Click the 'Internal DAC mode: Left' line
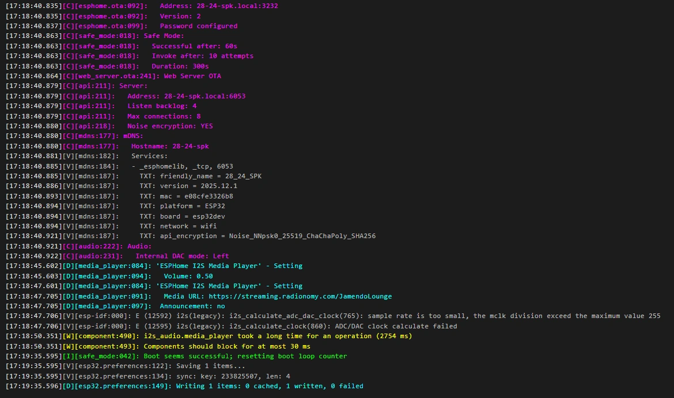The height and width of the screenshot is (398, 674). [x=181, y=256]
